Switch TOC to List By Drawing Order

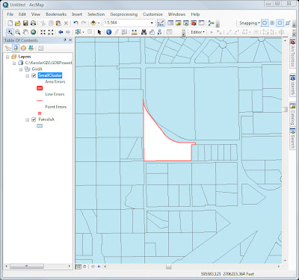8,48
